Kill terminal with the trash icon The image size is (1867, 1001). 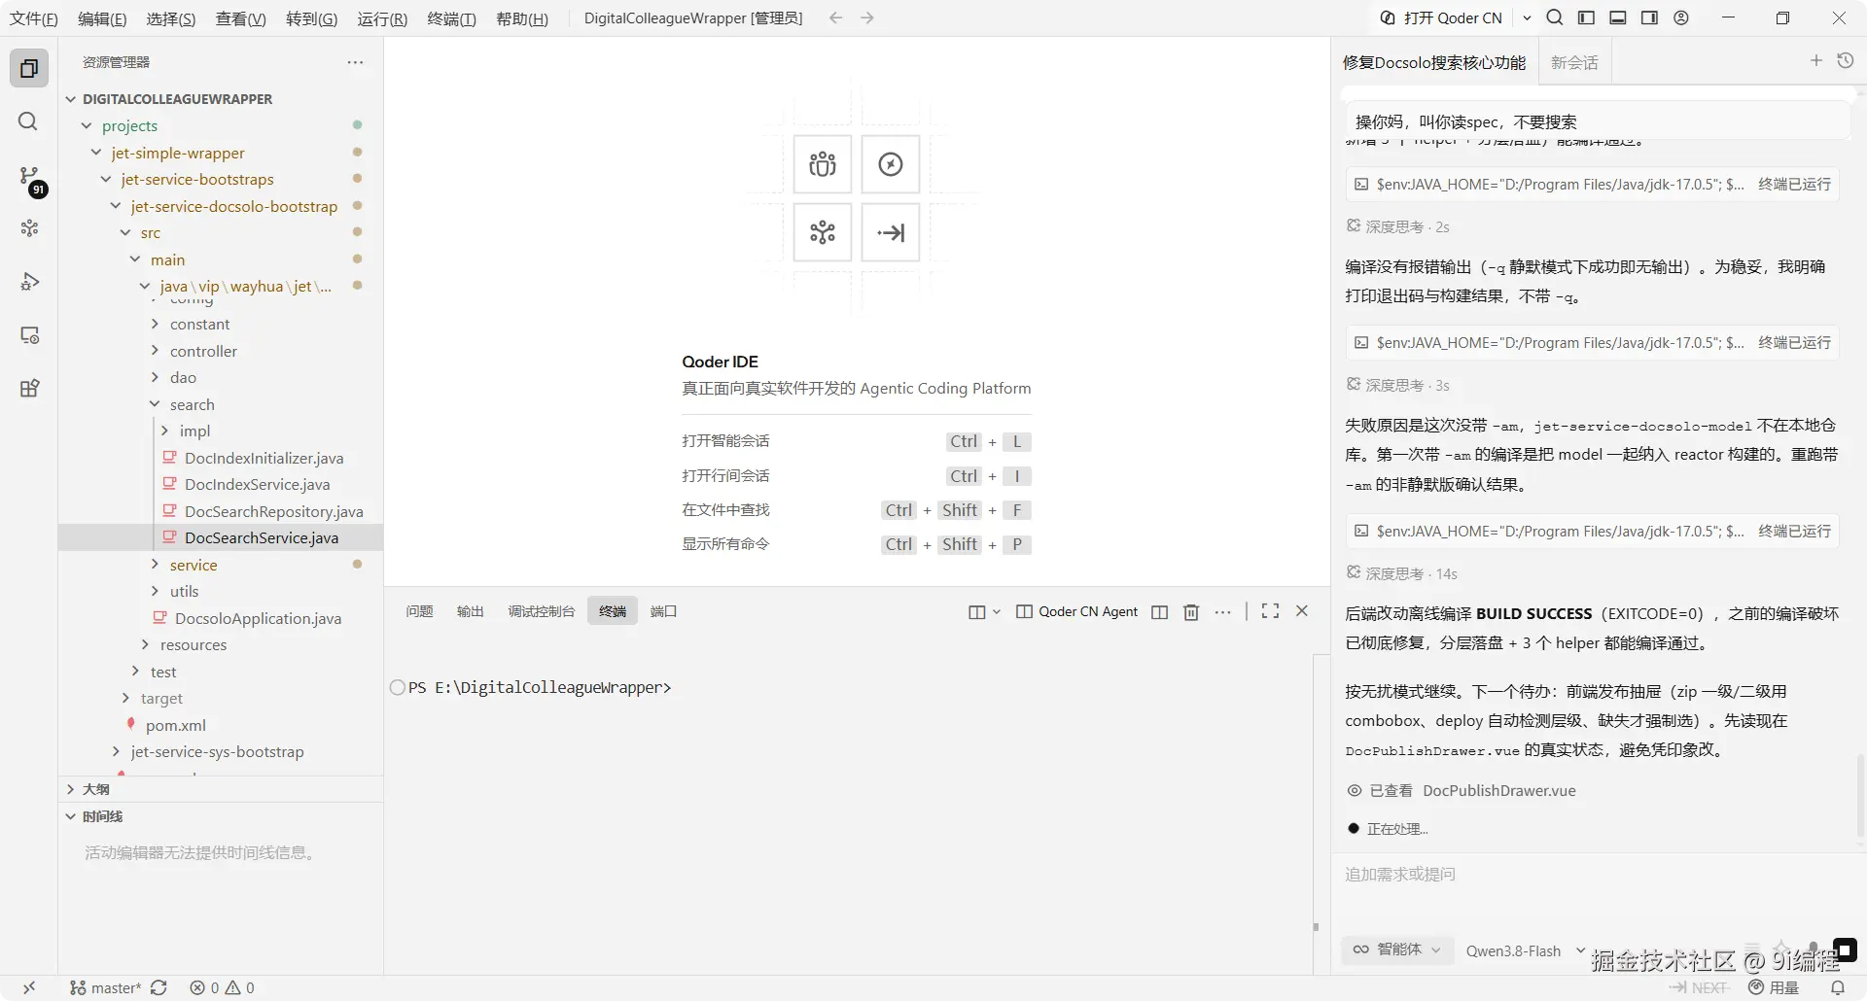click(x=1191, y=611)
